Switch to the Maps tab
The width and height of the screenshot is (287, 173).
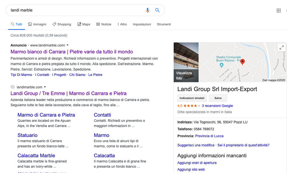(x=84, y=24)
